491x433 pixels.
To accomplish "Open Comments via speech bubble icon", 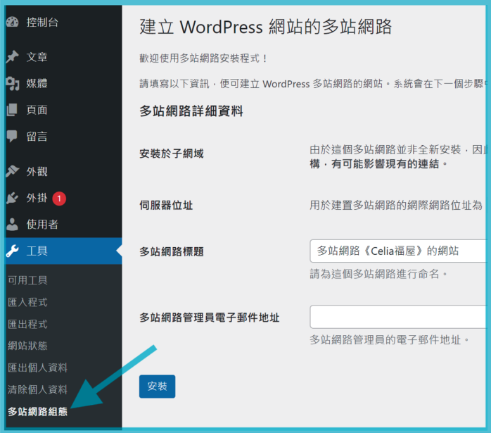I will click(x=12, y=137).
